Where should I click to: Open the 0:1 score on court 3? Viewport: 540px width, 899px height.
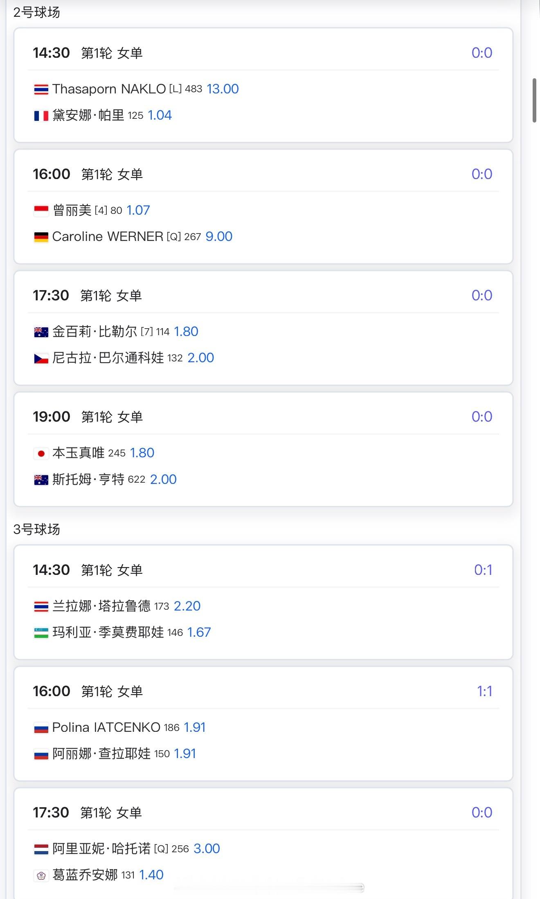[x=483, y=570]
